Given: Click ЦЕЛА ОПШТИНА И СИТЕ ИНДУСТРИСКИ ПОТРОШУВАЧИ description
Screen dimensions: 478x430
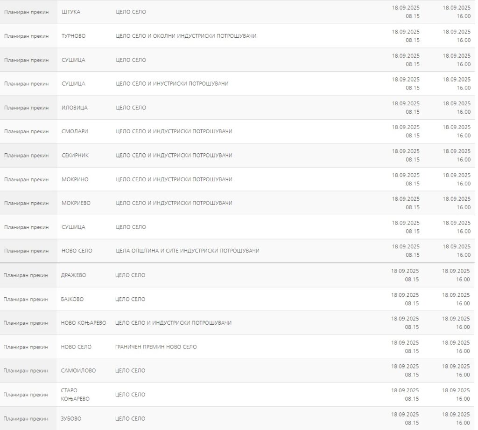Looking at the screenshot, I should [187, 251].
